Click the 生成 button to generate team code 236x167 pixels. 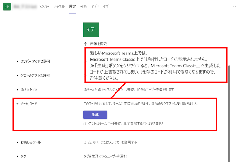click(x=95, y=114)
